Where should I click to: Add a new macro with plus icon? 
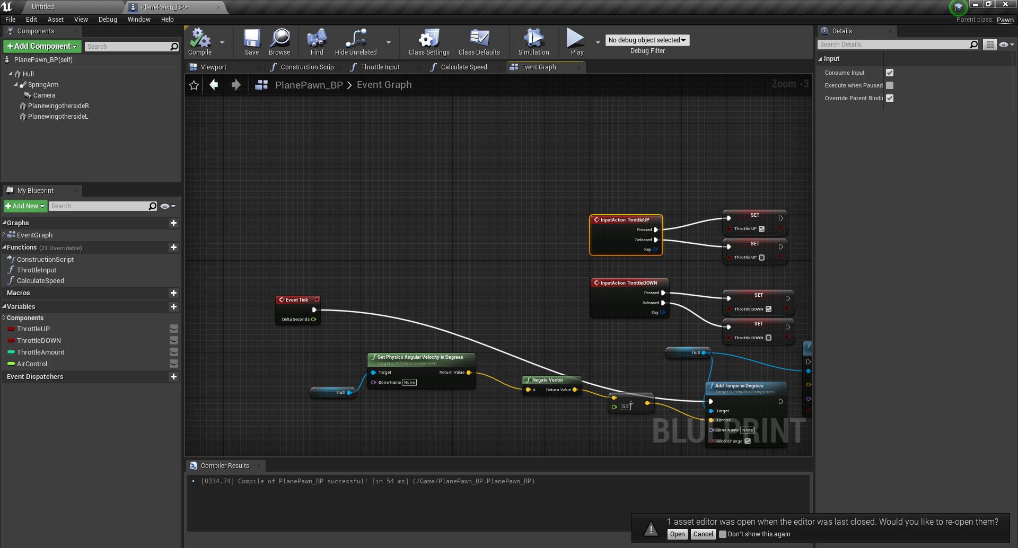click(173, 293)
